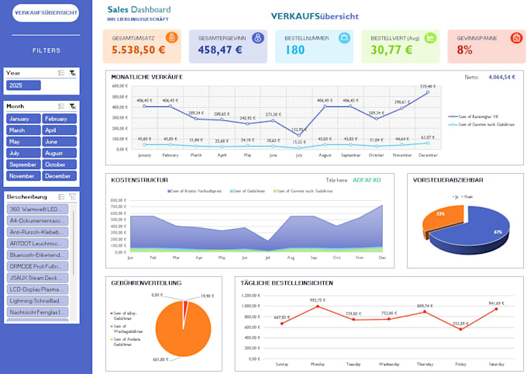Clear the Year slicer filter
Image resolution: width=527 pixels, height=374 pixels.
click(x=73, y=73)
